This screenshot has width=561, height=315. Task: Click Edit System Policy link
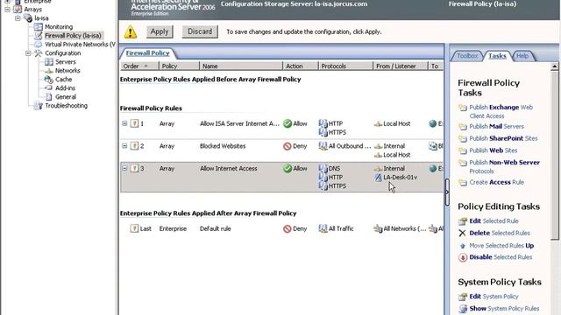click(x=494, y=297)
